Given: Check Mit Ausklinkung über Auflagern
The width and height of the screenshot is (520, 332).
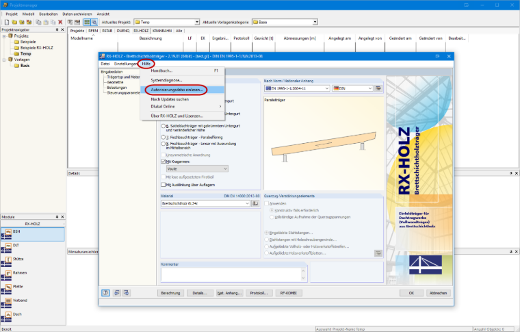Looking at the screenshot, I should click(163, 185).
